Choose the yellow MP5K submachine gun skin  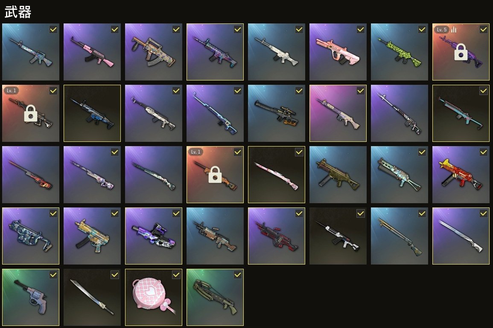point(92,236)
